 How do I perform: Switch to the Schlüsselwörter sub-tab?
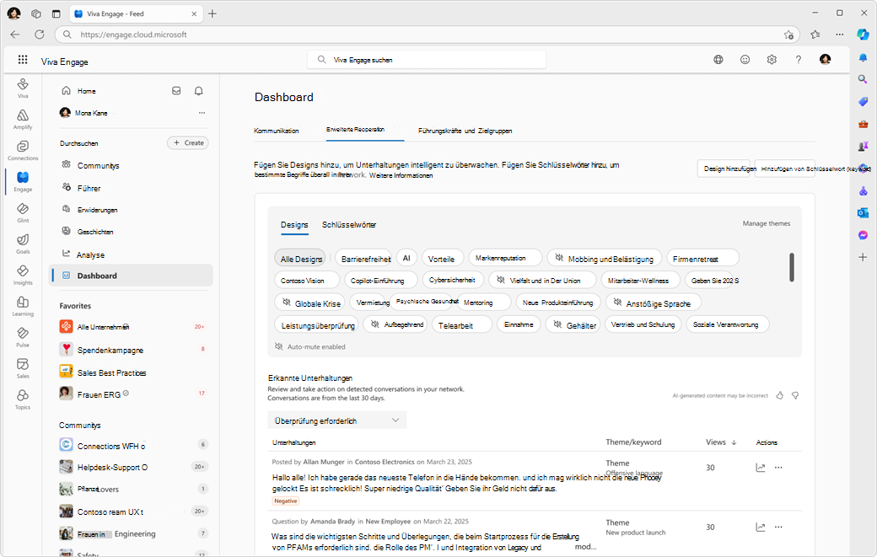tap(349, 225)
